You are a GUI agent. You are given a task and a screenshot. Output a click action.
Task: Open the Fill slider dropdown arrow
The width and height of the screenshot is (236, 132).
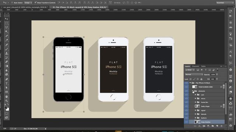pos(217,79)
